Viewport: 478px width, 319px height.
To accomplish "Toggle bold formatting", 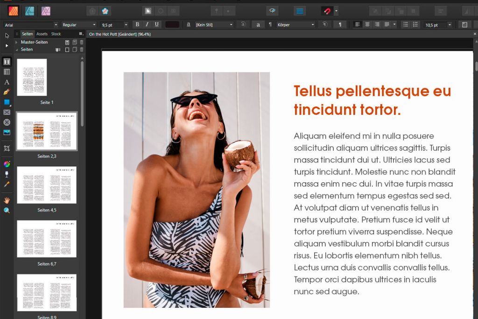I will [137, 24].
